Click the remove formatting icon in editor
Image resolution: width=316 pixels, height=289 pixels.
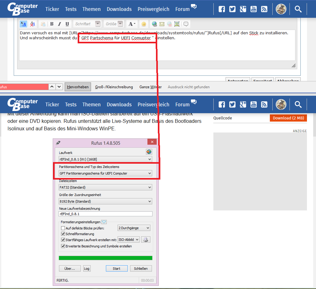point(32,24)
